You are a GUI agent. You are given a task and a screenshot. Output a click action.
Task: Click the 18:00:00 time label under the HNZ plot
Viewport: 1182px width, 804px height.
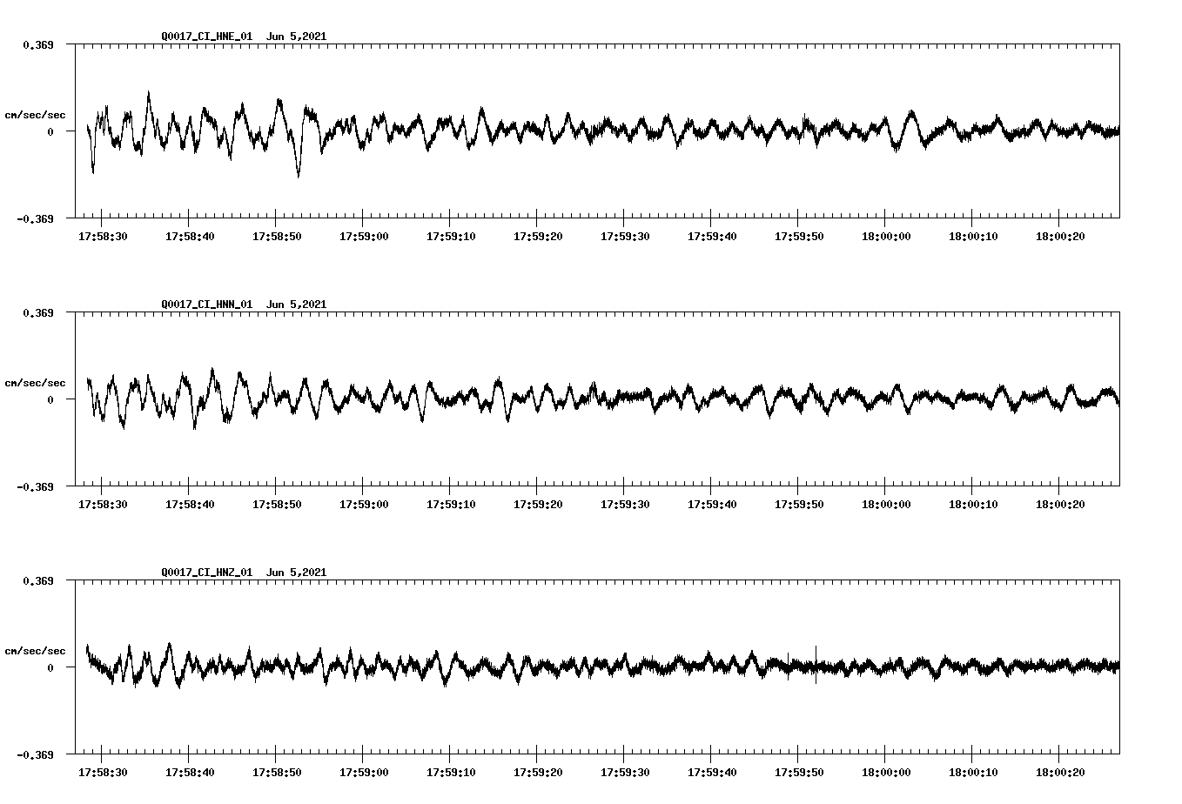pos(886,773)
